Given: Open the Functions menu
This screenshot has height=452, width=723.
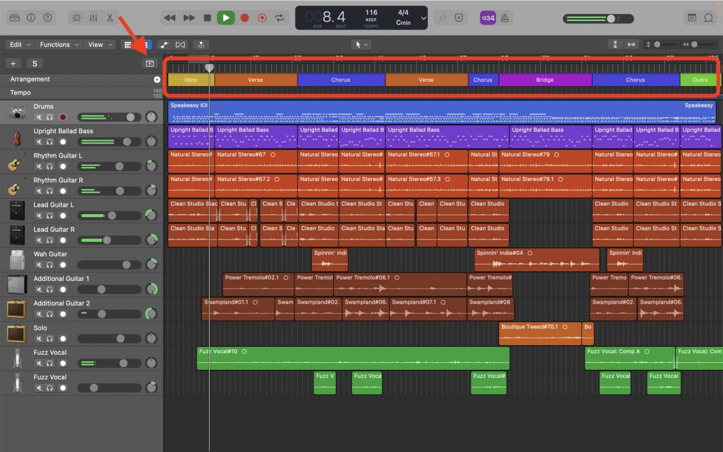Looking at the screenshot, I should (x=58, y=45).
